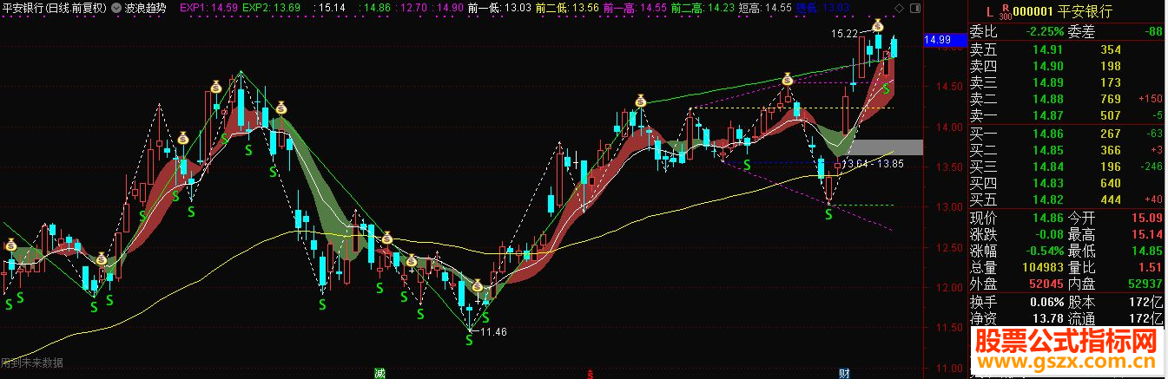Click the diamond icon above the chart

click(x=898, y=8)
